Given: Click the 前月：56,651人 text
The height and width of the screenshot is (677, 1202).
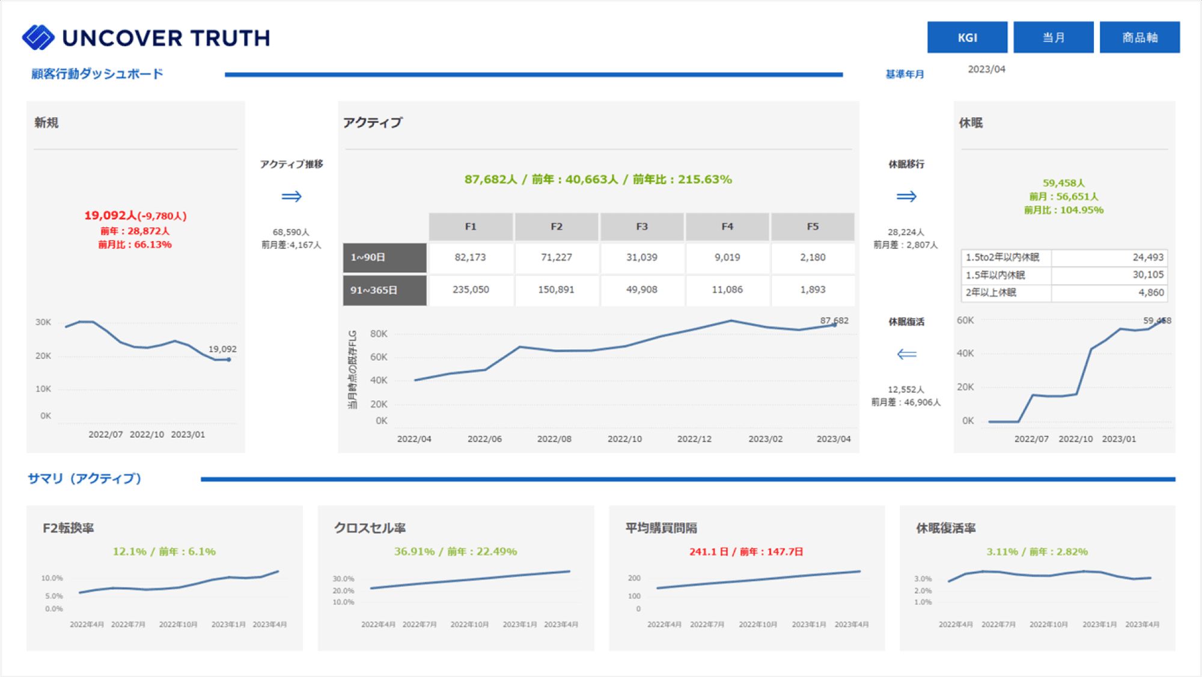Looking at the screenshot, I should 1064,197.
